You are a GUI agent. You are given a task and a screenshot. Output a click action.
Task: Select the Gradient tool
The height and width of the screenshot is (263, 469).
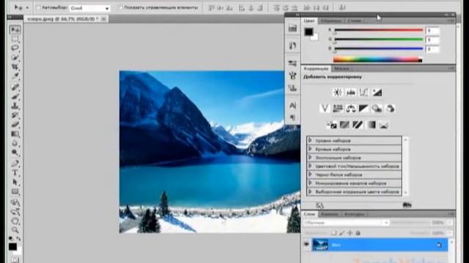[15, 134]
